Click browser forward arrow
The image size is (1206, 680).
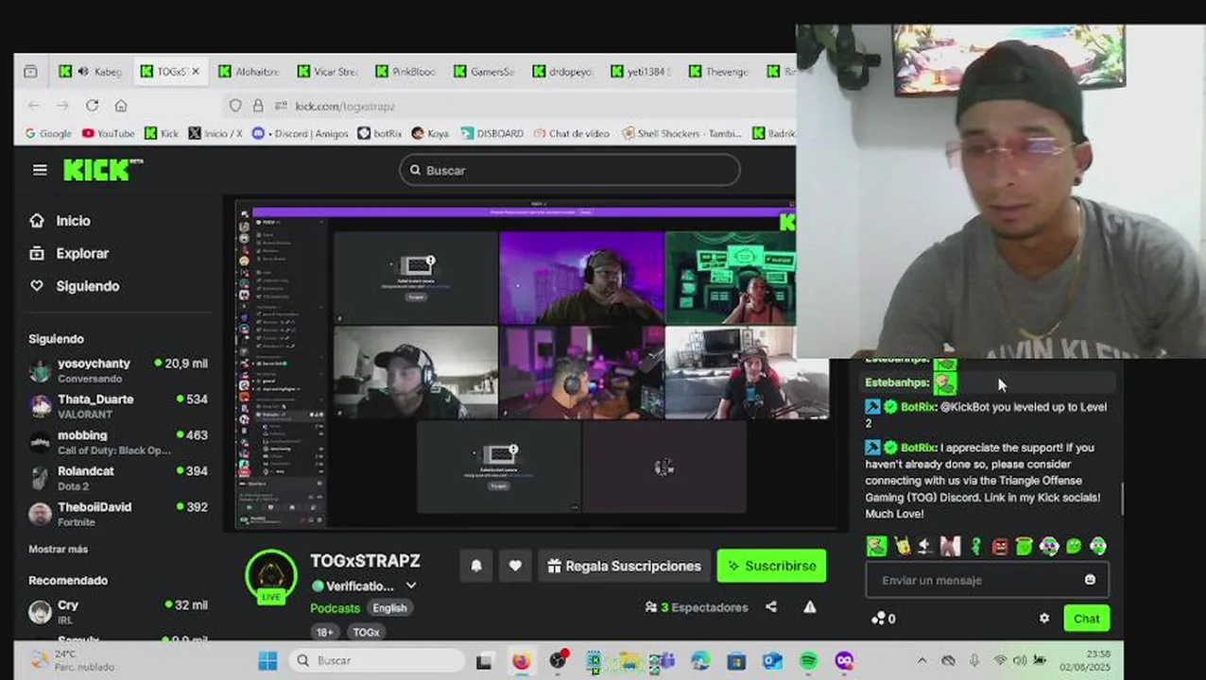click(x=62, y=106)
